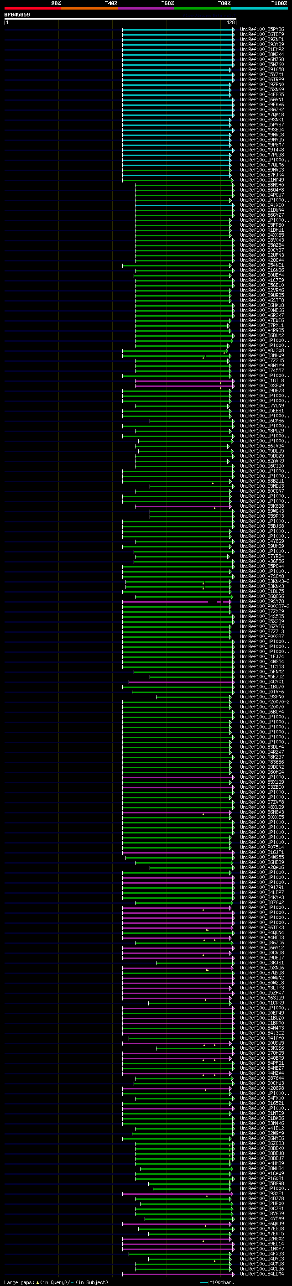The width and height of the screenshot is (292, 1286).
Task: Click the green ~80% identity legend segment
Action: coord(203,8)
